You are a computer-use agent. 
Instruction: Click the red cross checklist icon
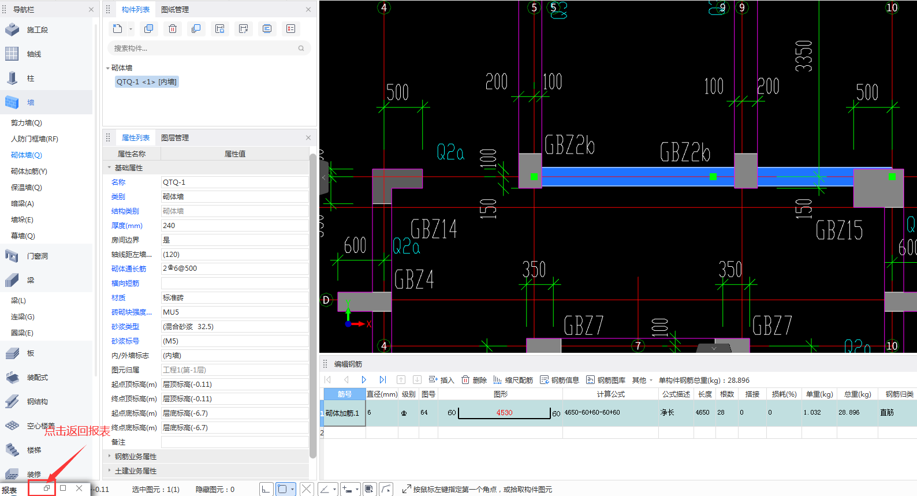click(x=290, y=29)
